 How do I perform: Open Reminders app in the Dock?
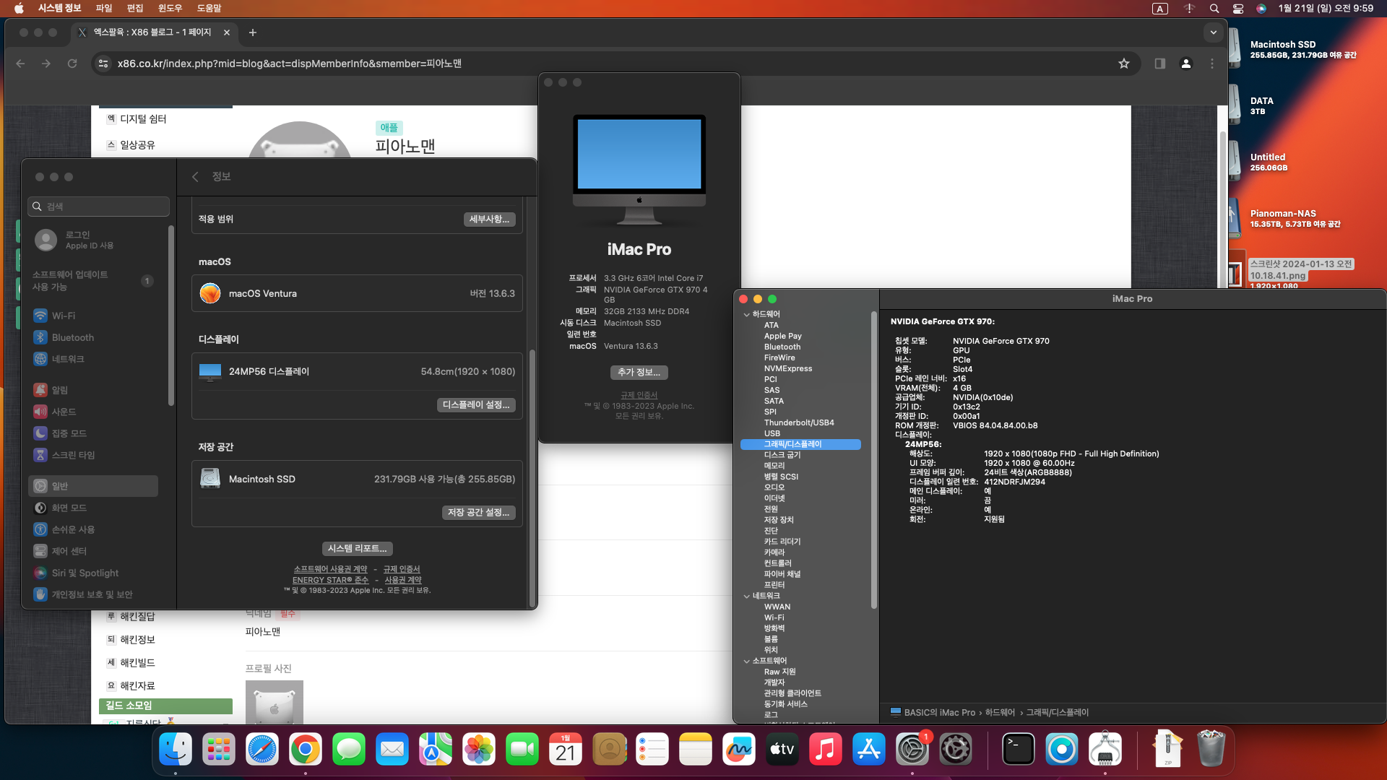click(x=652, y=750)
